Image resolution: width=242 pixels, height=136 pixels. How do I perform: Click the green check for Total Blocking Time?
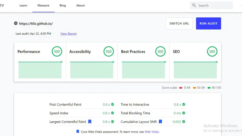tap(184, 113)
